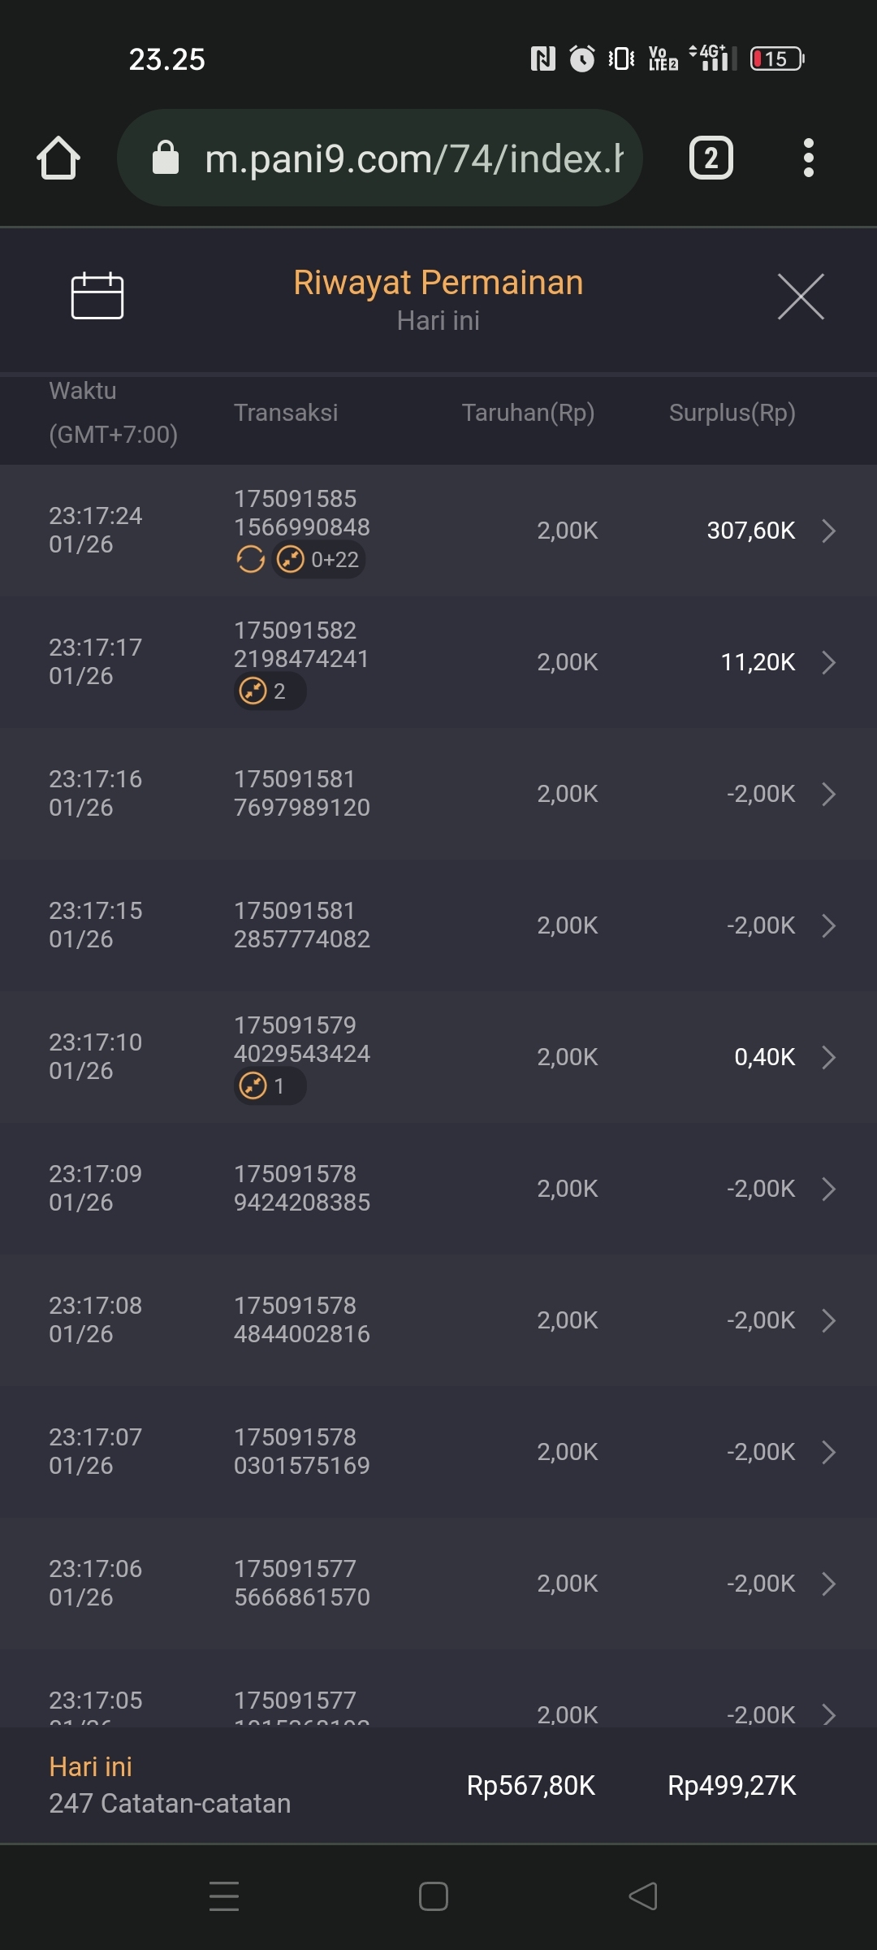Open the browser tab switcher showing 2

(711, 158)
